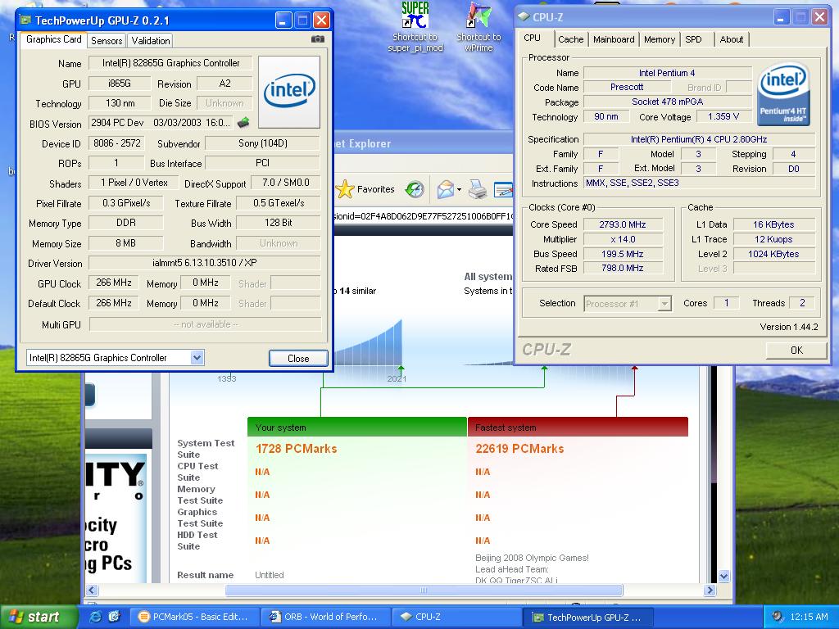Image resolution: width=839 pixels, height=629 pixels.
Task: Open the Mail icon dropdown arrow in Internet Explorer
Action: (459, 189)
